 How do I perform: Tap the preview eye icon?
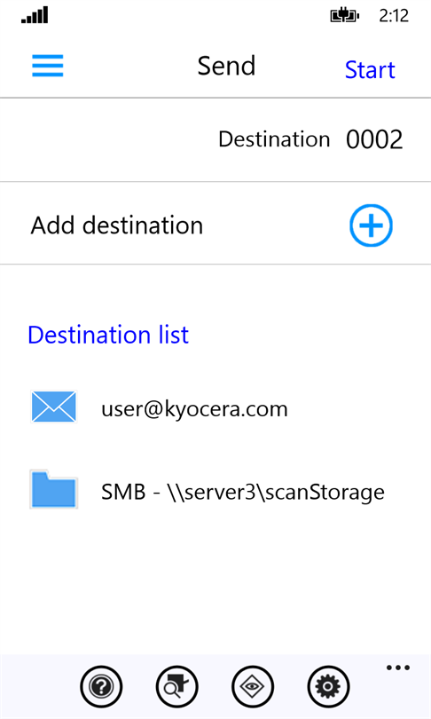pyautogui.click(x=253, y=686)
